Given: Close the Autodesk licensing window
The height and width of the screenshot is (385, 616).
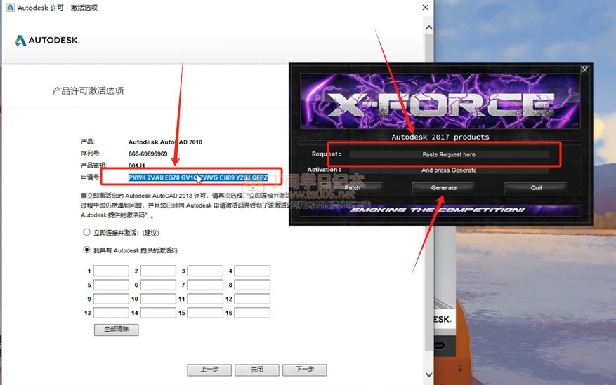Looking at the screenshot, I should click(x=425, y=8).
